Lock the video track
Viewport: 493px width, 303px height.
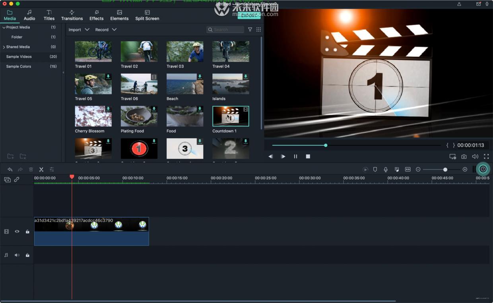(x=27, y=232)
